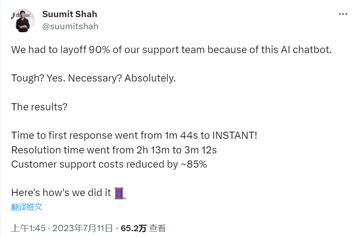Click 'The results?' text
358x237 pixels.
pyautogui.click(x=39, y=107)
